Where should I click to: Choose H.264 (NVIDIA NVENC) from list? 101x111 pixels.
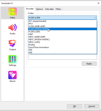point(62,29)
